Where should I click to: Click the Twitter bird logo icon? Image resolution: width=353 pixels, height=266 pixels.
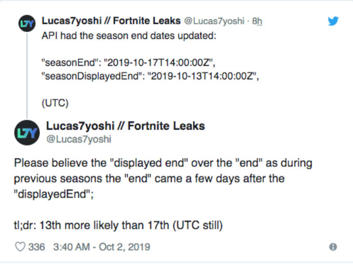pyautogui.click(x=333, y=21)
